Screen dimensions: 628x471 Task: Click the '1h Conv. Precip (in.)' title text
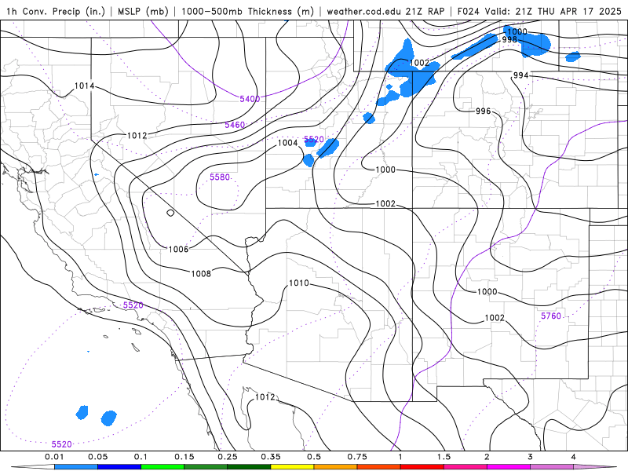[56, 11]
